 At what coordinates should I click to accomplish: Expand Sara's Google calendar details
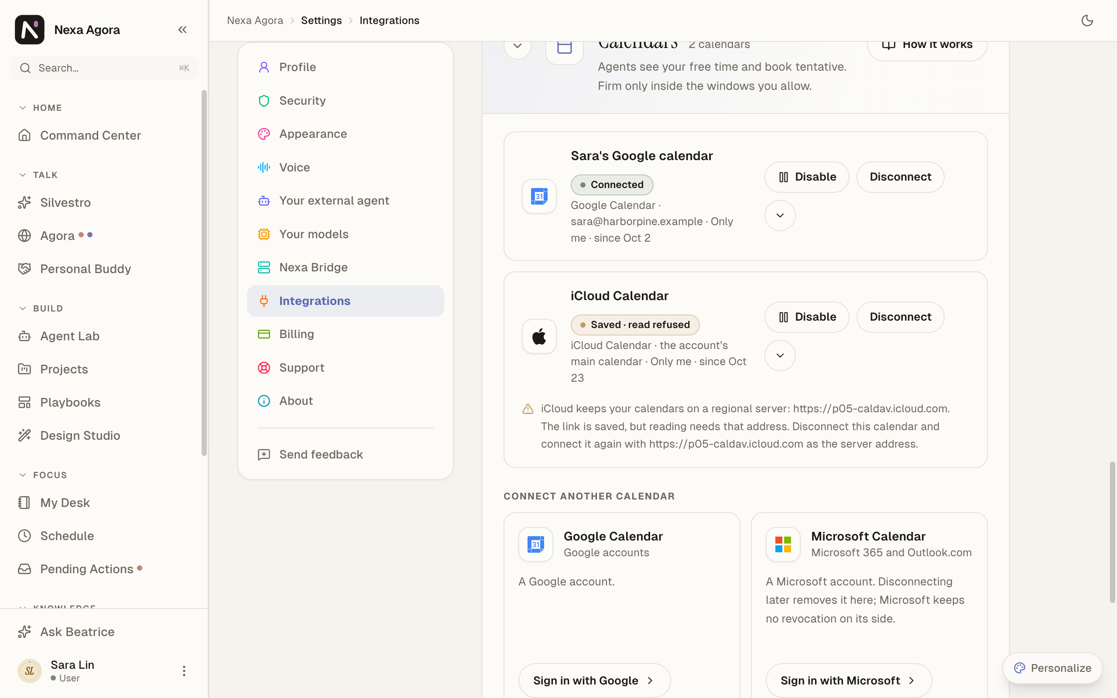[x=780, y=216]
